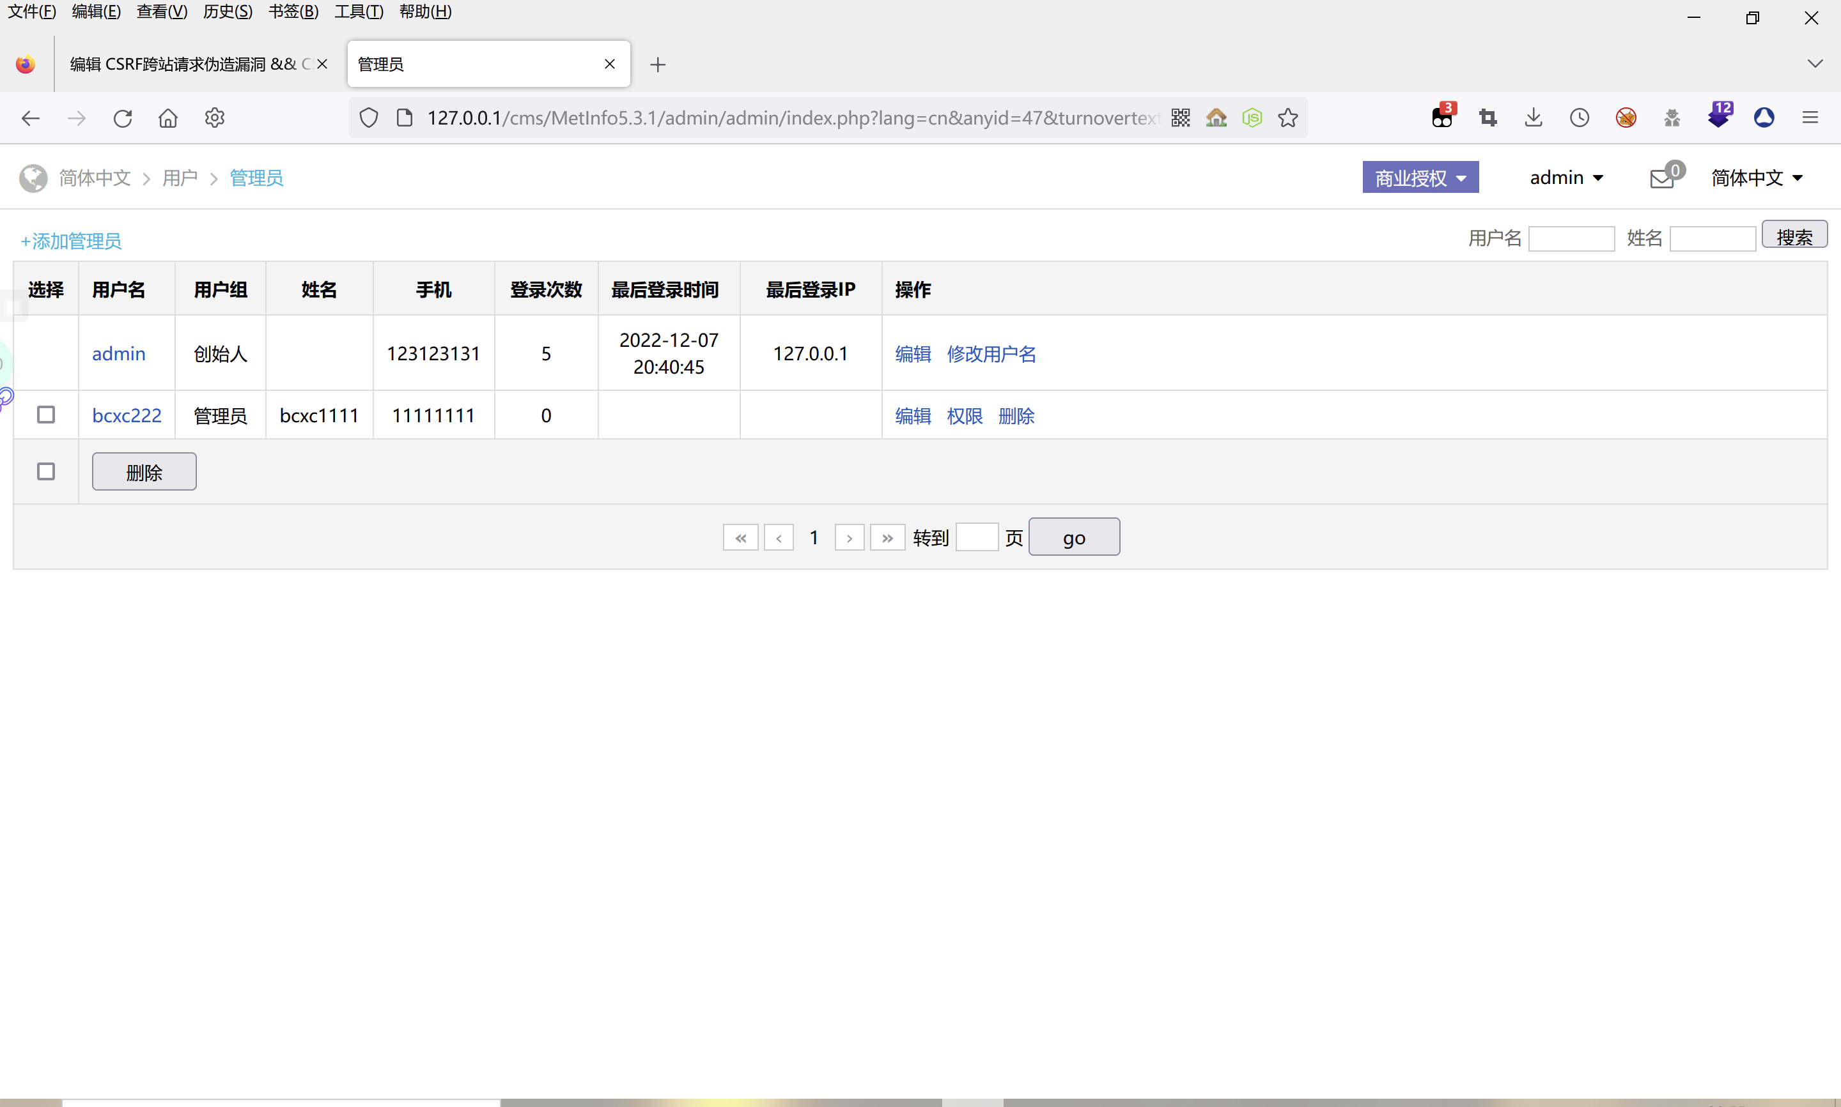Viewport: 1841px width, 1107px height.
Task: Click 权限 link for bcxc222
Action: (964, 416)
